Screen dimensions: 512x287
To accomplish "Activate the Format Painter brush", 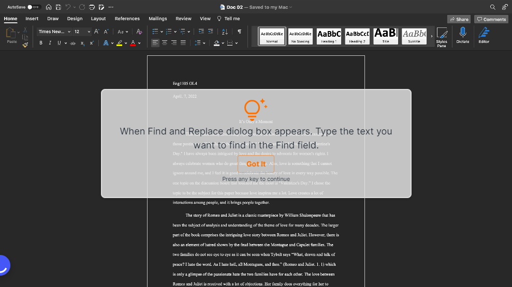I will click(25, 44).
